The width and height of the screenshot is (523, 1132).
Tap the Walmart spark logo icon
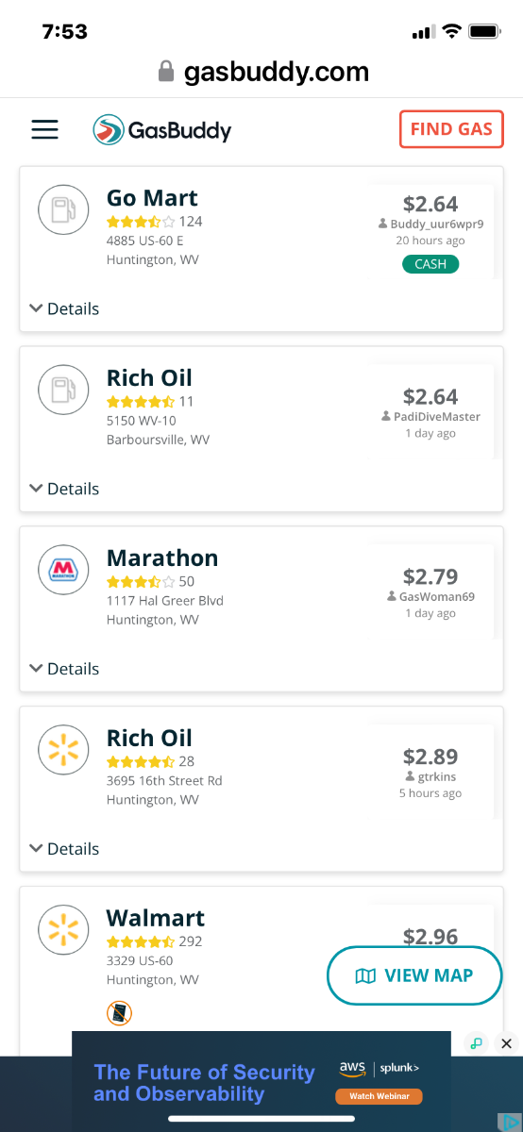click(x=63, y=930)
